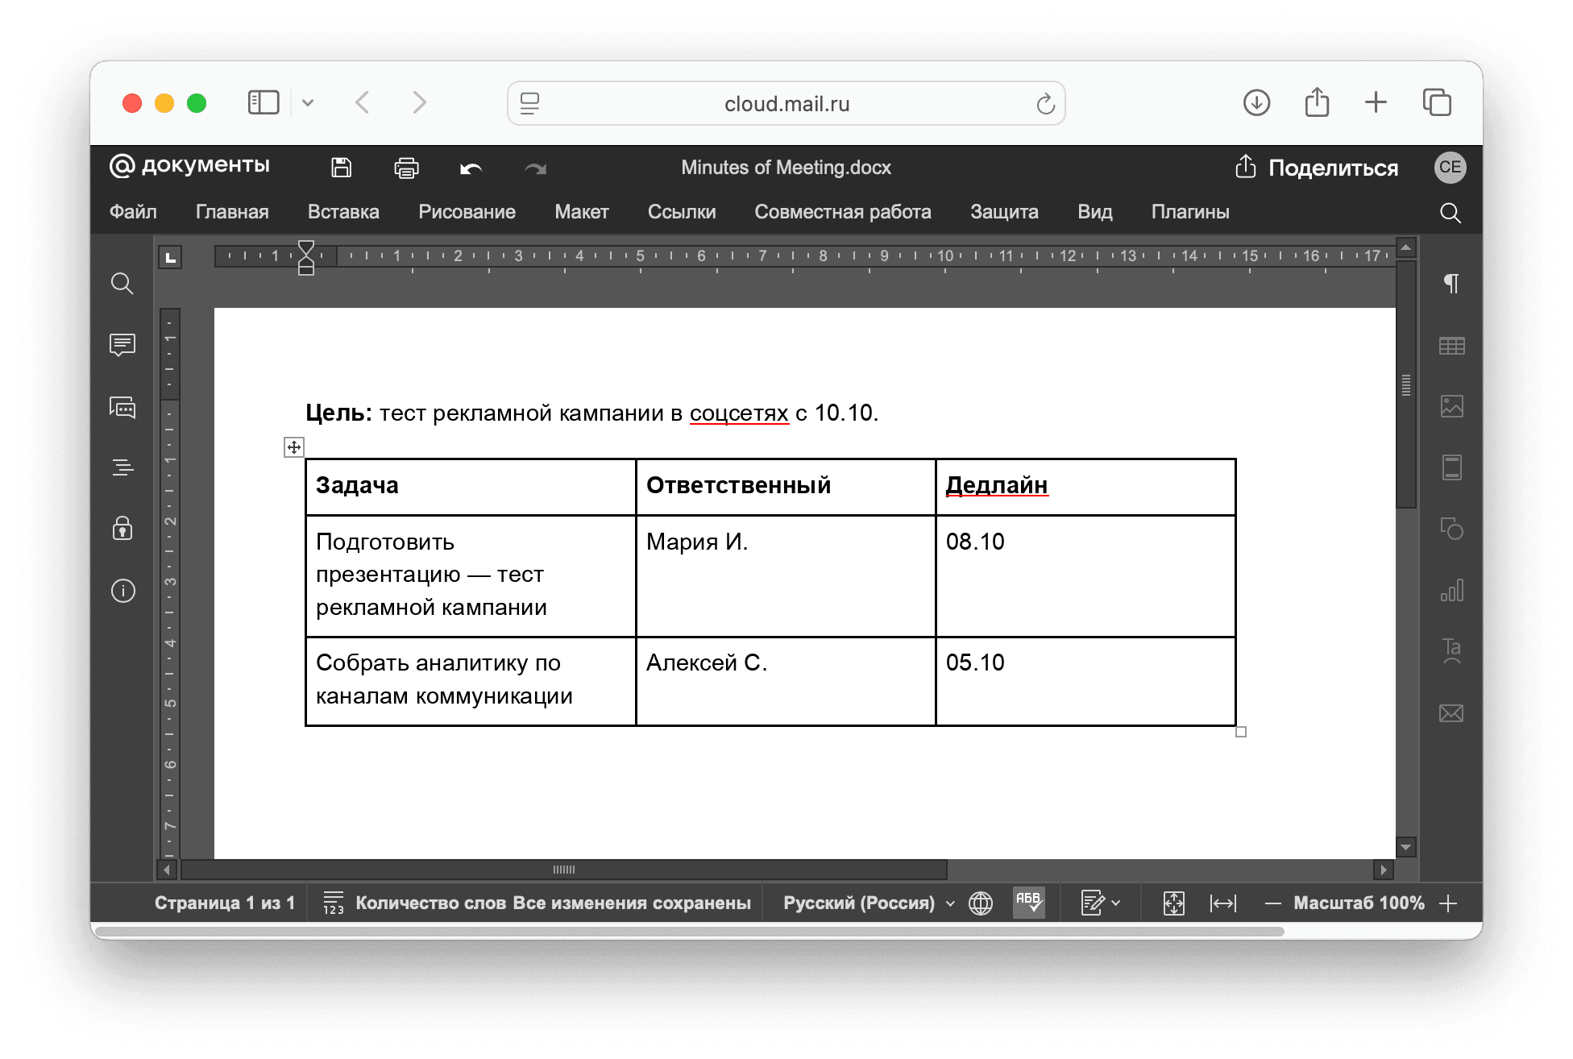
Task: Undo the last action
Action: pyautogui.click(x=471, y=168)
